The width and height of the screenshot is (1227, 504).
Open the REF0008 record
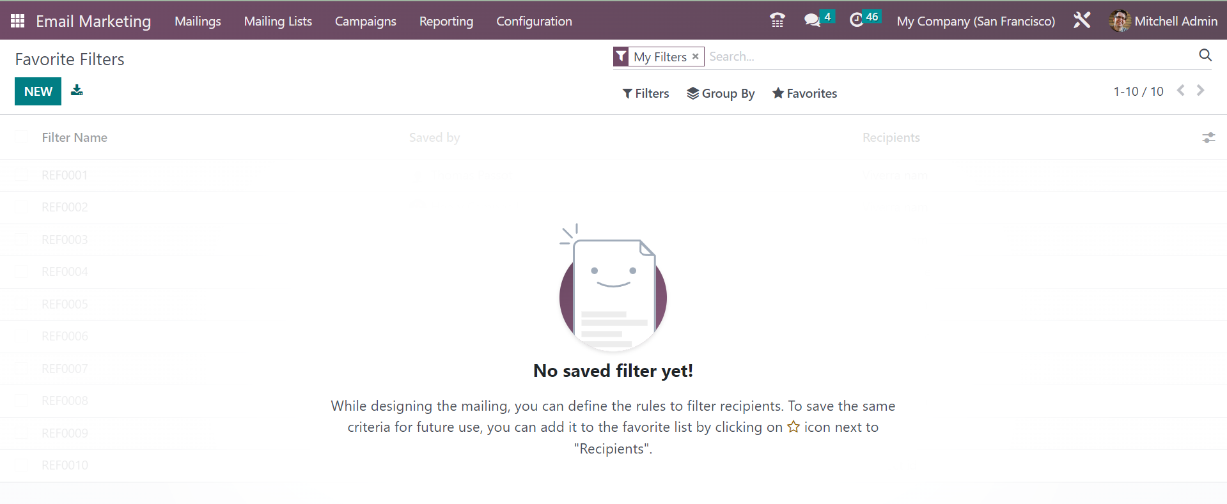[65, 401]
